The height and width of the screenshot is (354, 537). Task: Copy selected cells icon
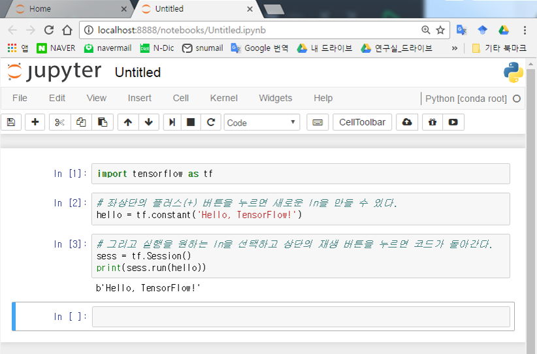click(x=81, y=122)
